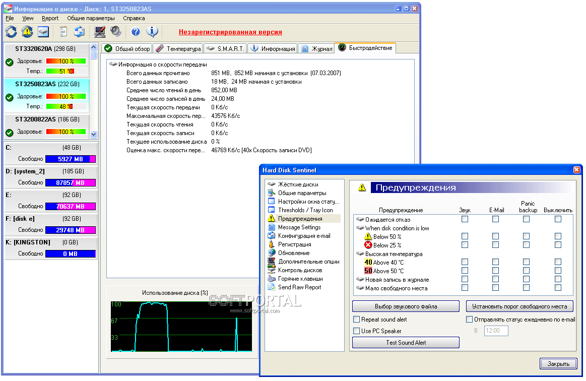
Task: Click the Использование диска usage graph
Action: coord(181,327)
